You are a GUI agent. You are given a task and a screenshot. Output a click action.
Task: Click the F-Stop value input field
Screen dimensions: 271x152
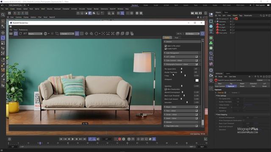tap(196, 76)
